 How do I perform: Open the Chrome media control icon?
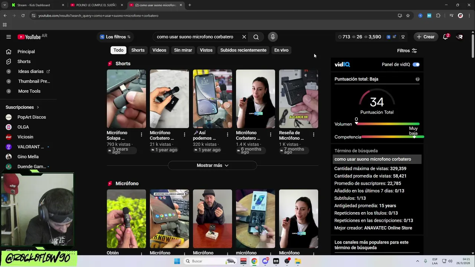pos(451,16)
